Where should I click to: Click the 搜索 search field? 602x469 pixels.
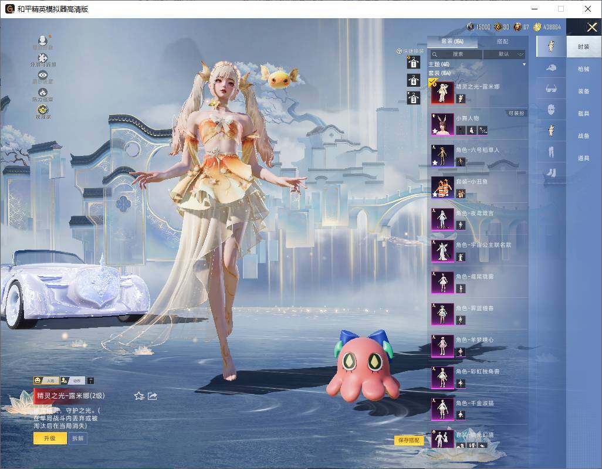point(455,55)
